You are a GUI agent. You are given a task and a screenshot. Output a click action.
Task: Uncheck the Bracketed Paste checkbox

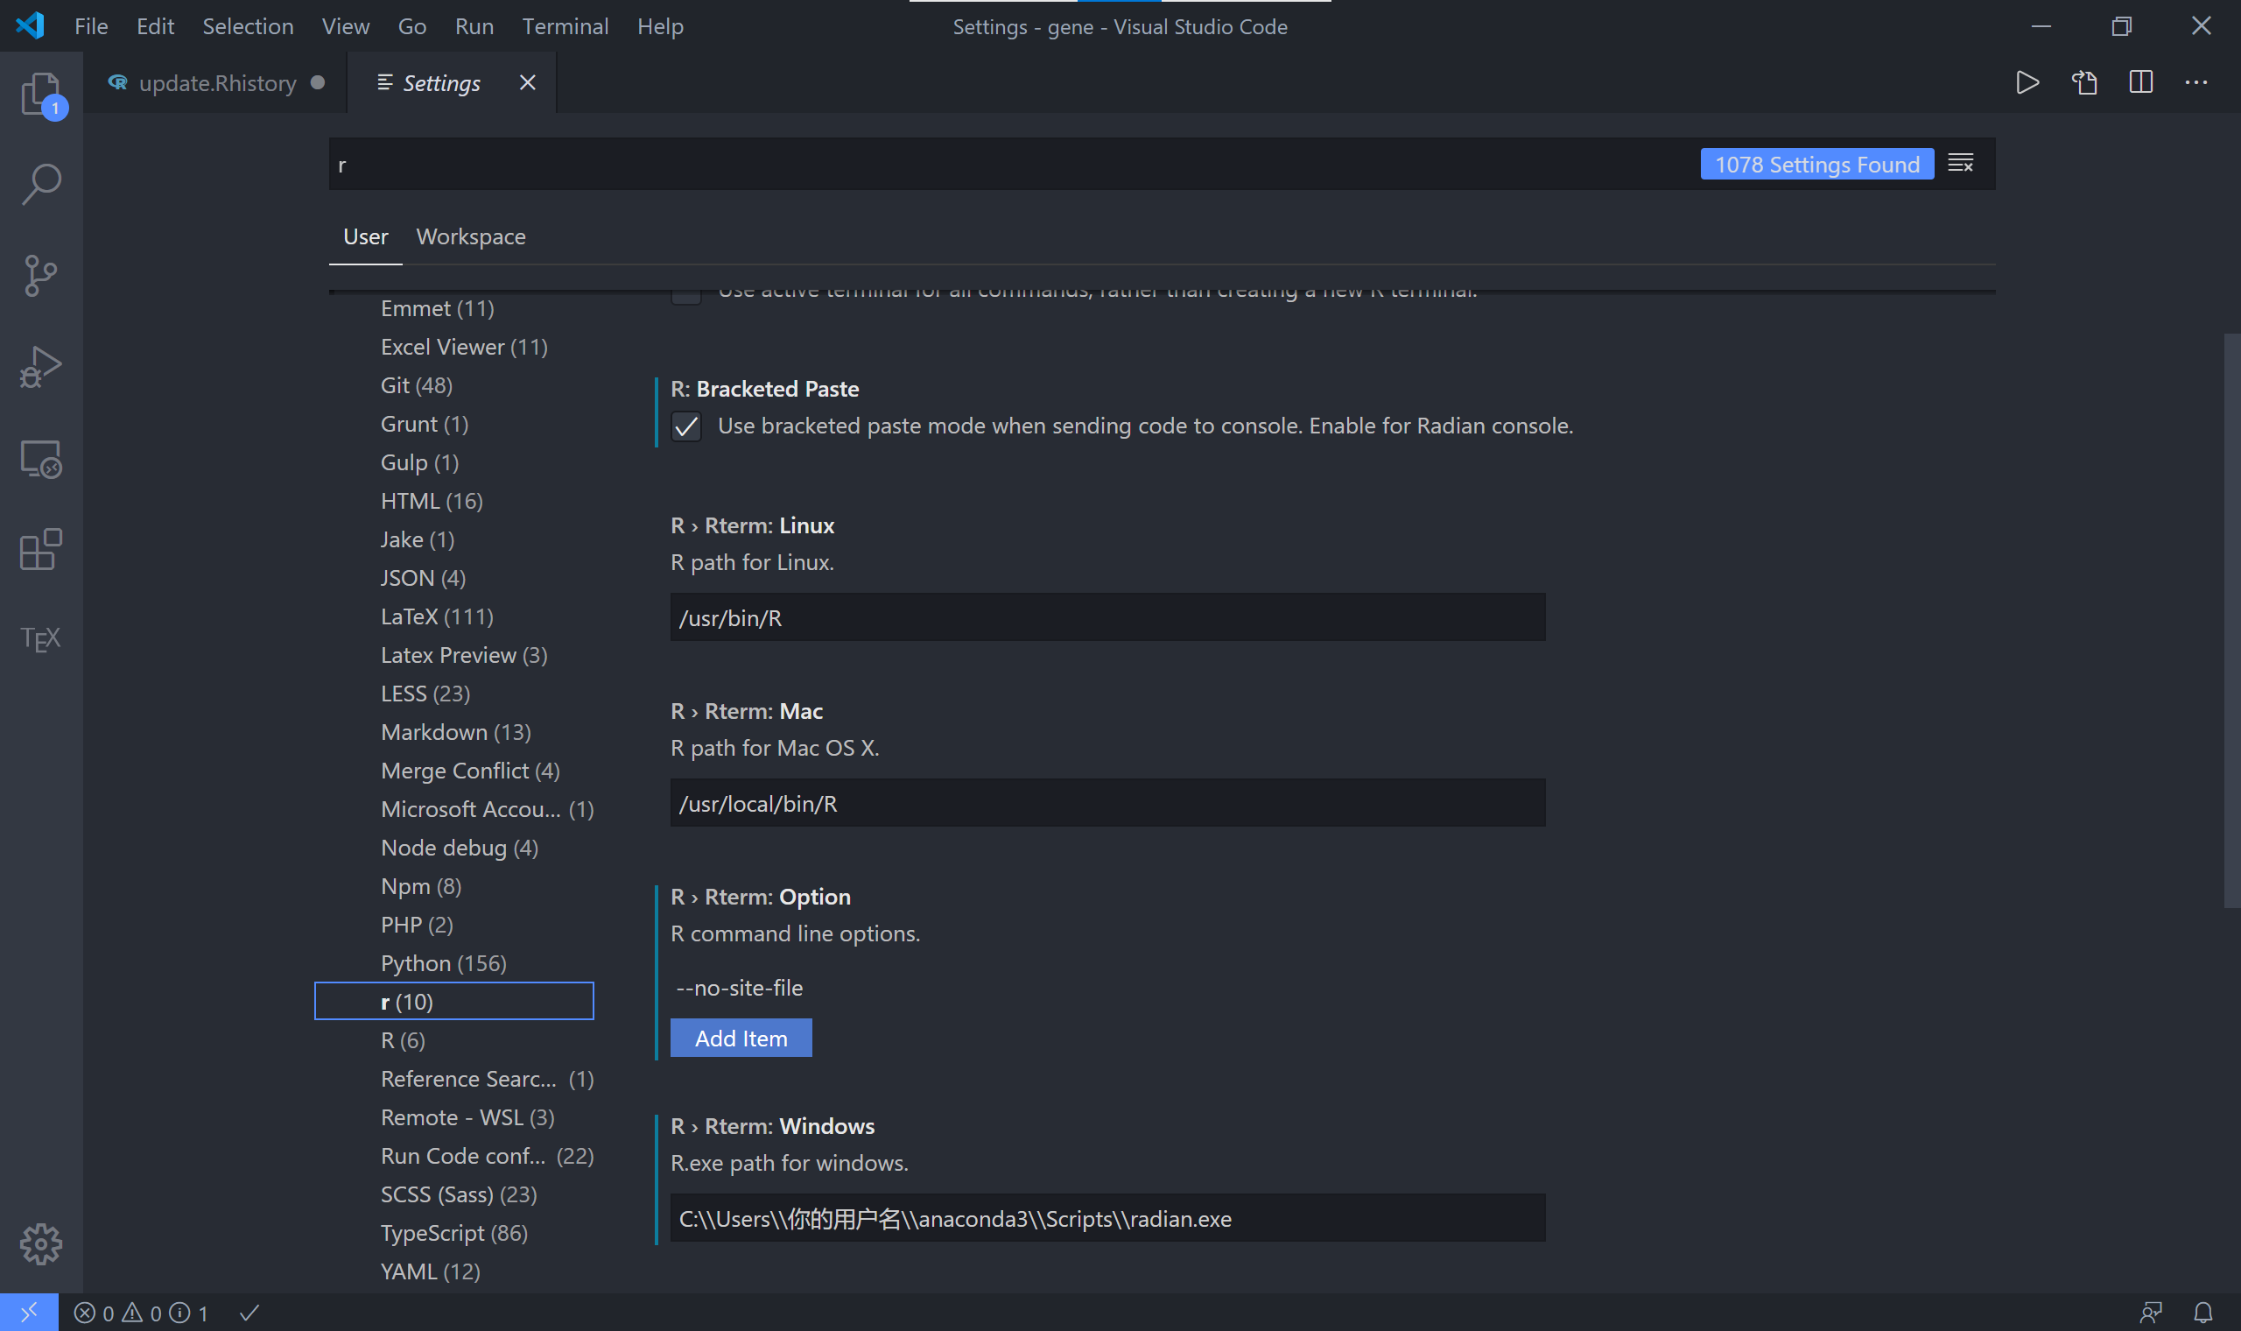click(x=686, y=426)
